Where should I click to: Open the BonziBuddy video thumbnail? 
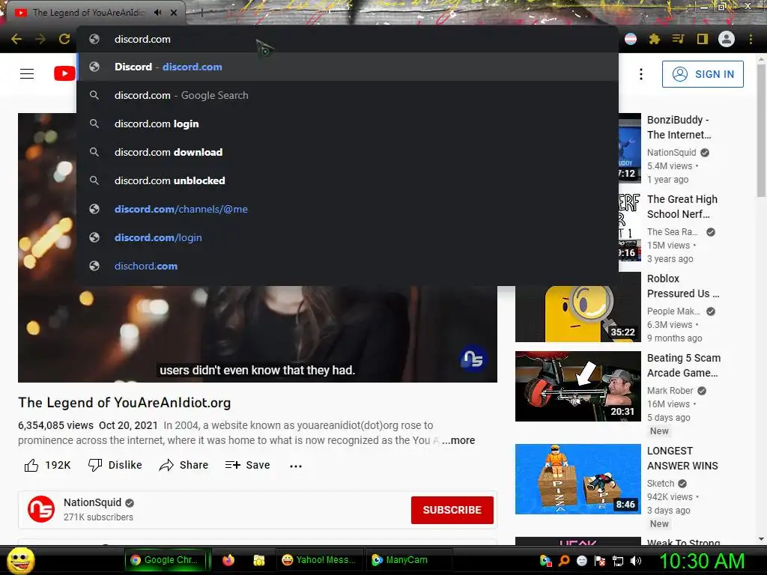[629, 148]
